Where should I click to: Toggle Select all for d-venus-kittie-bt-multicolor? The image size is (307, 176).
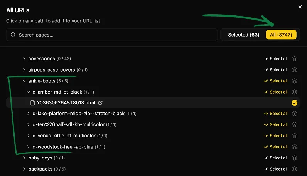point(275,136)
